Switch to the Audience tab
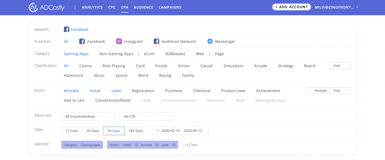This screenshot has height=160, width=385. (143, 8)
